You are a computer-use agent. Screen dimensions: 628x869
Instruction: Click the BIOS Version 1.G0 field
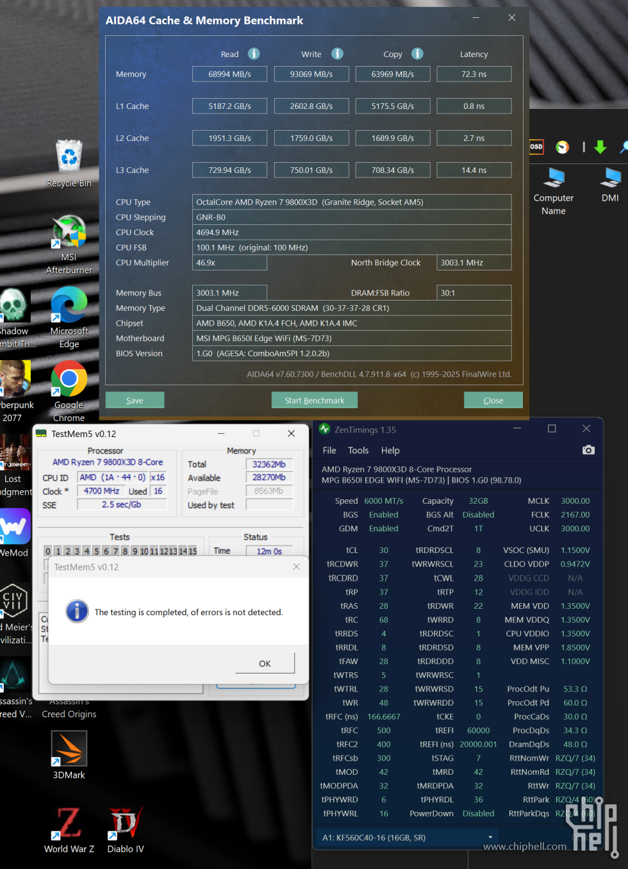[352, 353]
